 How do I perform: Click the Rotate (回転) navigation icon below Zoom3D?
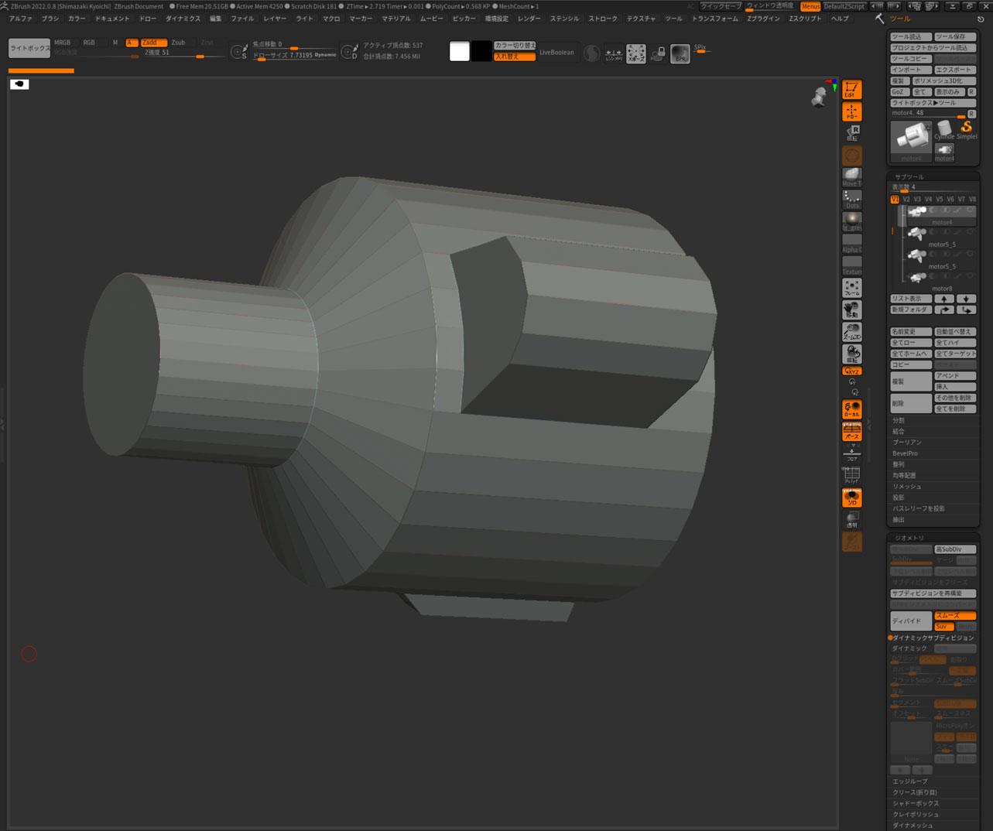[851, 354]
